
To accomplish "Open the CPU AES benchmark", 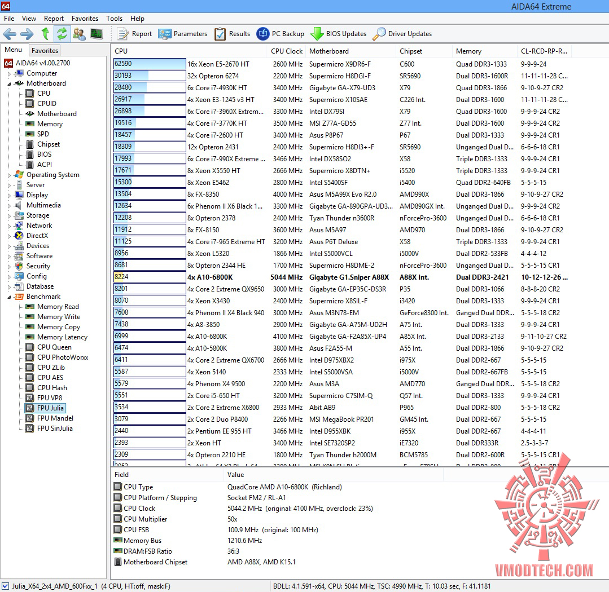I will point(50,377).
